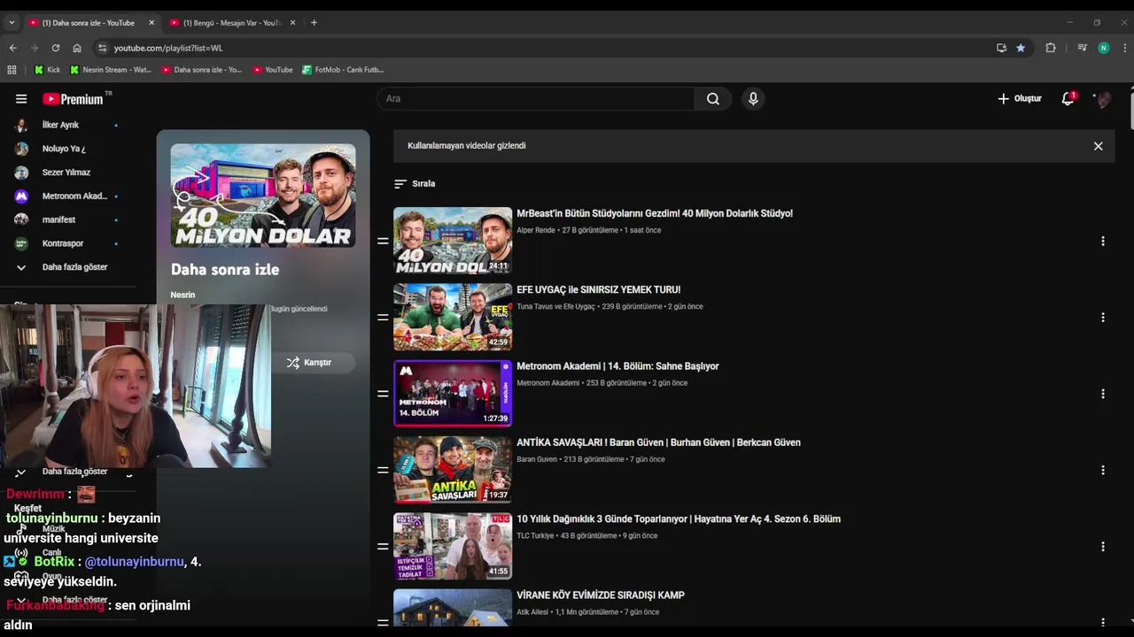Close the Bengü - Mesajın Var tab
The height and width of the screenshot is (637, 1134).
click(x=292, y=22)
